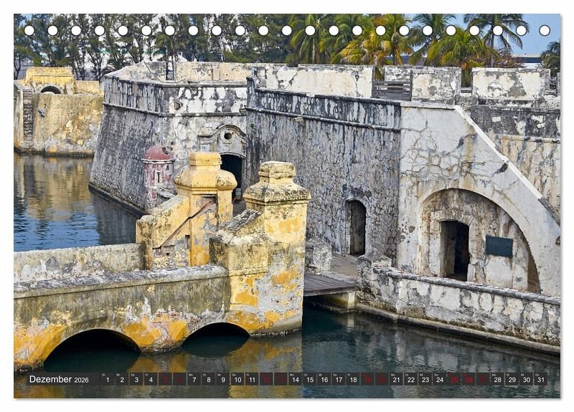This screenshot has height=412, width=574.
Task: Click the last spiral binding hole on right
Action: (545, 30)
